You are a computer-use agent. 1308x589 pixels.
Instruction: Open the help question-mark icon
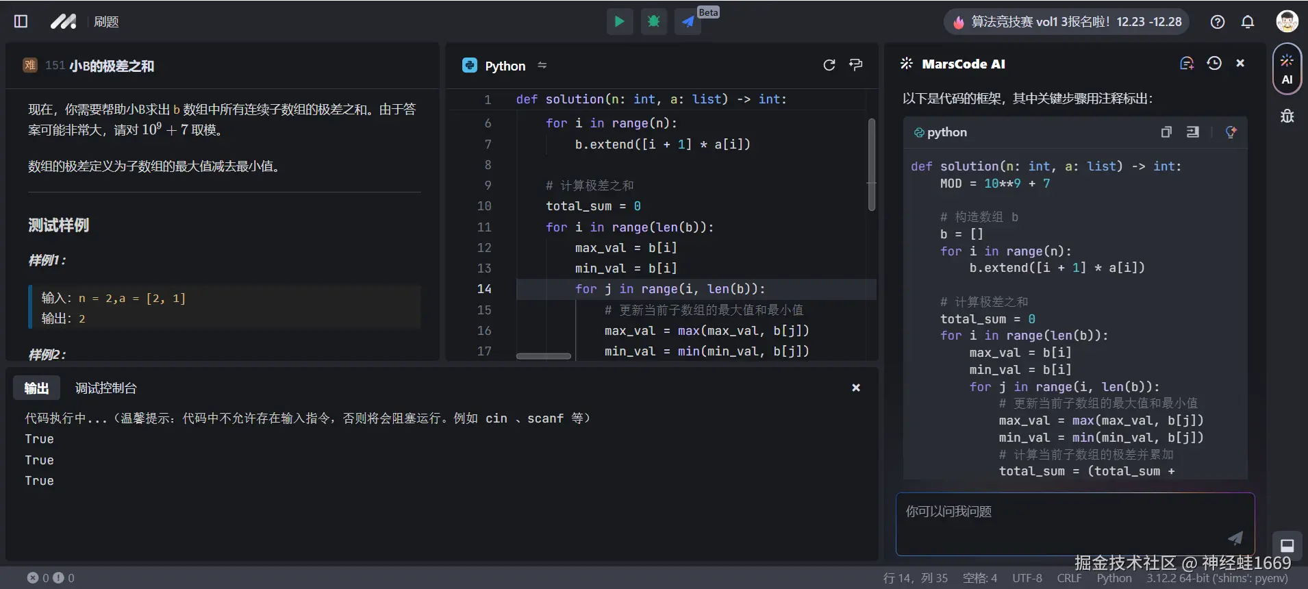point(1217,22)
